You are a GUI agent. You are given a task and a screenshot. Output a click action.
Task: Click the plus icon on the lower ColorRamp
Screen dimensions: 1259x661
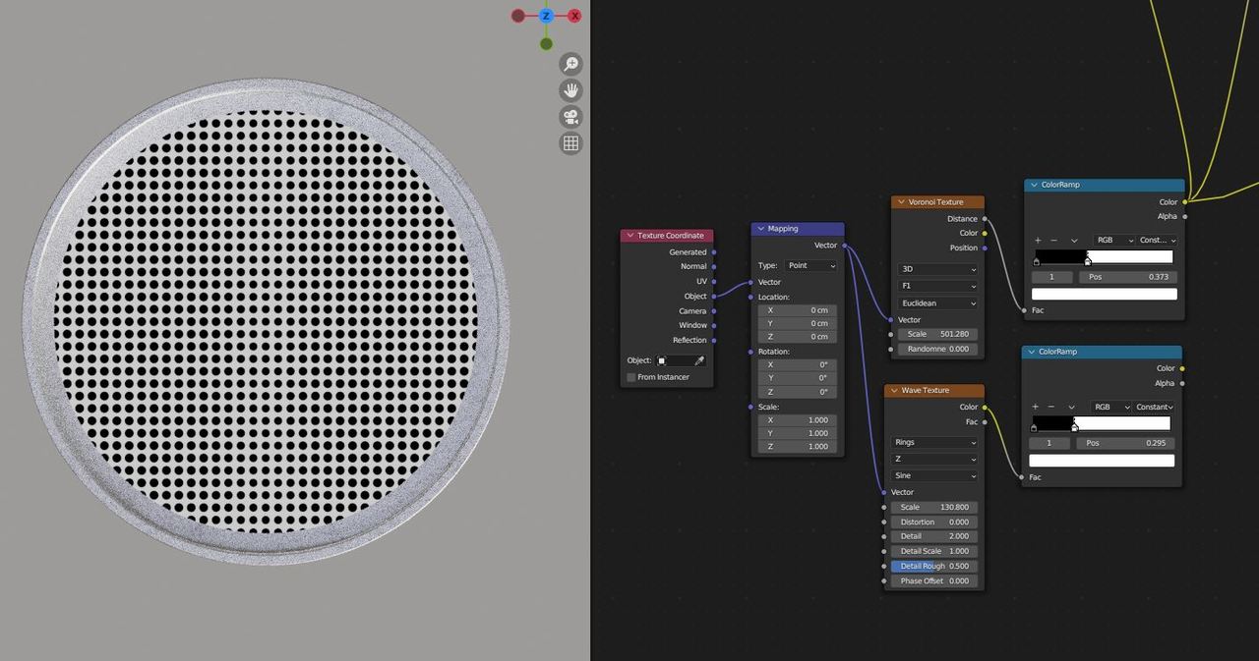[1035, 407]
